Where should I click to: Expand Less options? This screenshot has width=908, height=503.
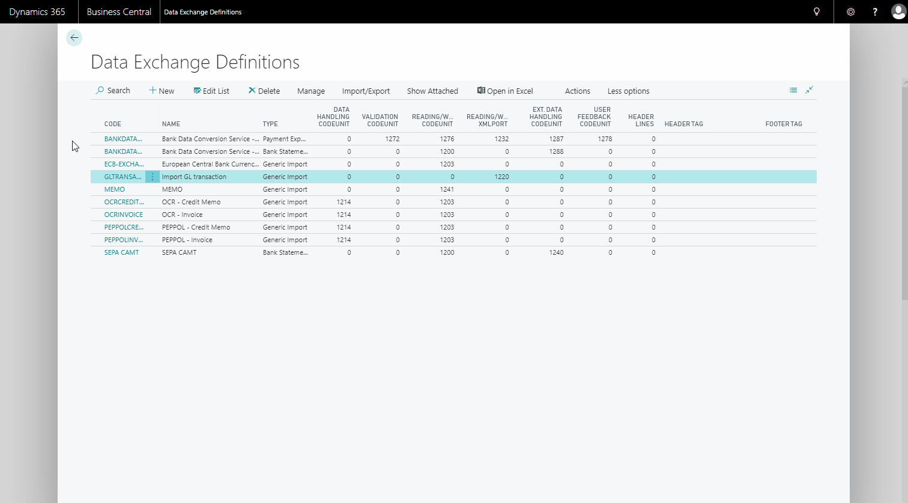point(628,91)
